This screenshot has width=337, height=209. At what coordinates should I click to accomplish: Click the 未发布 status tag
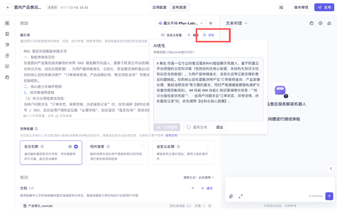(52, 7)
